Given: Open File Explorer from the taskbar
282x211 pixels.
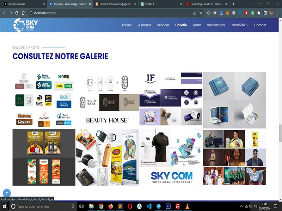Looking at the screenshot, I should point(91,206).
